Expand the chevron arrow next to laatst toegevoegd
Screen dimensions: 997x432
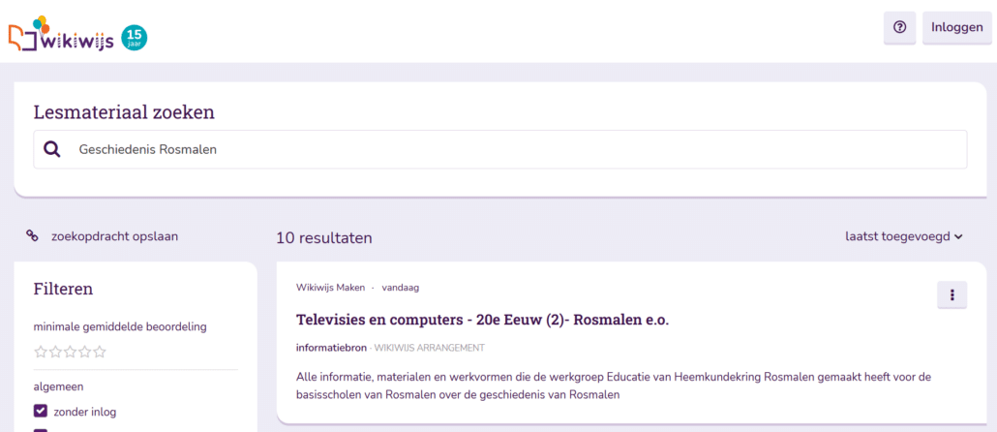click(958, 235)
